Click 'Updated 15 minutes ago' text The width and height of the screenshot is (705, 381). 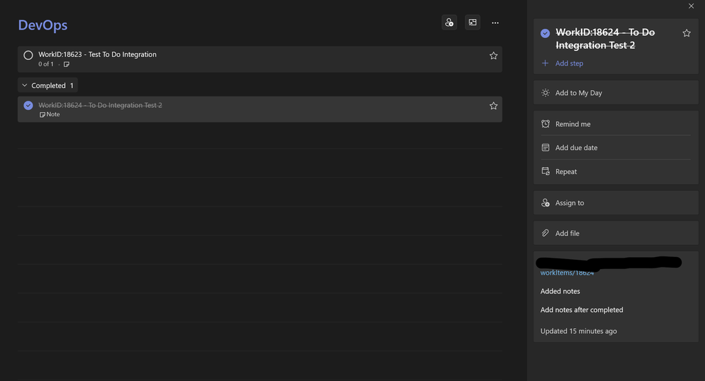tap(579, 331)
